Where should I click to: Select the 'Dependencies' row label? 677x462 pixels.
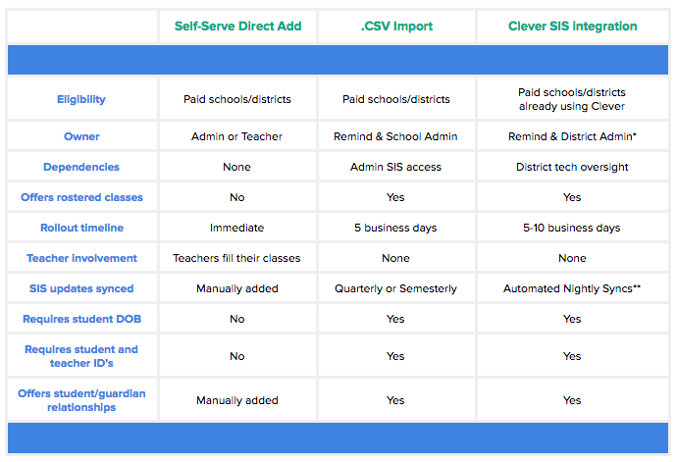[x=81, y=167]
